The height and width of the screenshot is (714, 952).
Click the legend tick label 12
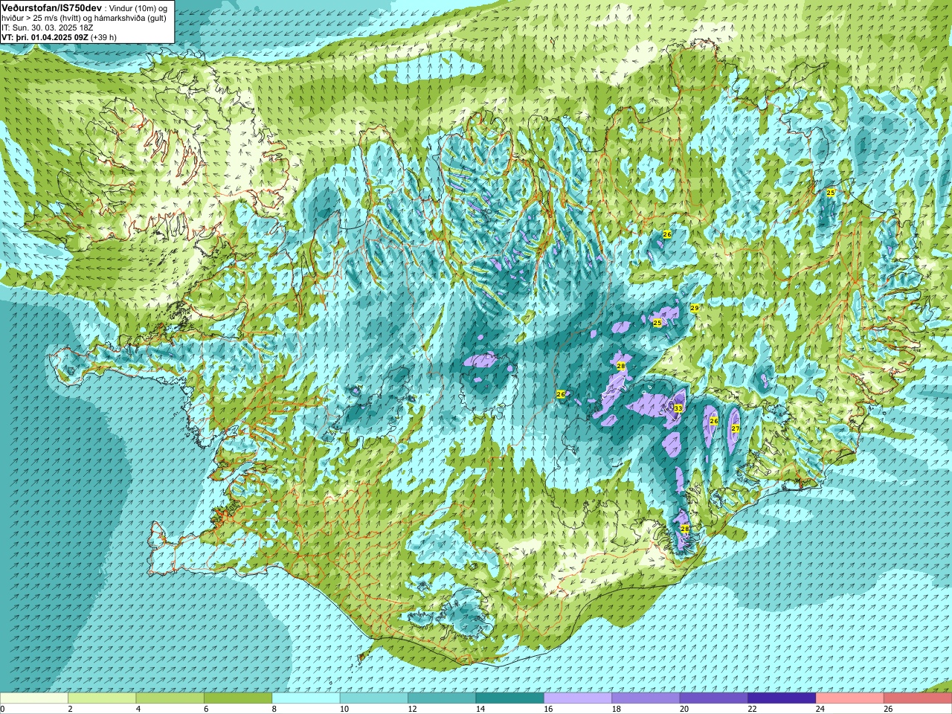click(412, 710)
